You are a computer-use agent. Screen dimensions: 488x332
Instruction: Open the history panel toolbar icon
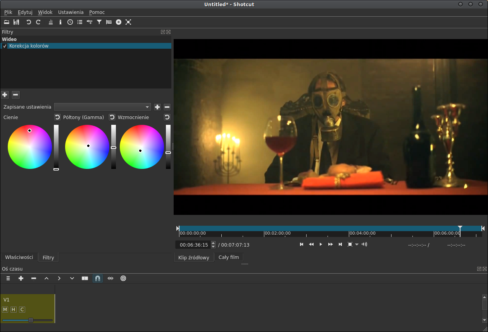pos(90,22)
